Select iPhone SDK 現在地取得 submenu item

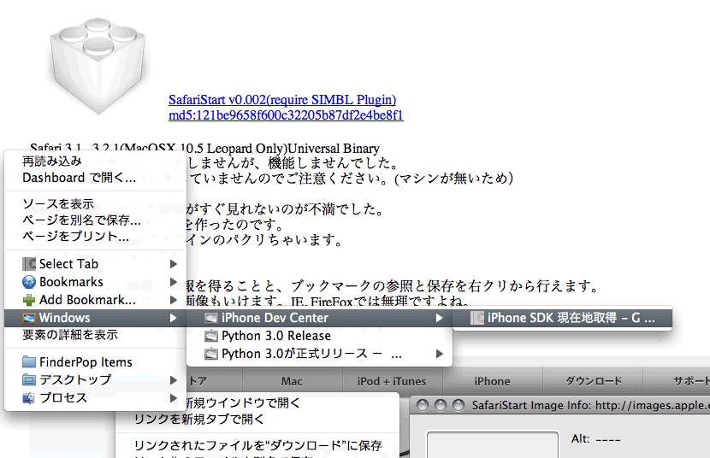pyautogui.click(x=570, y=318)
